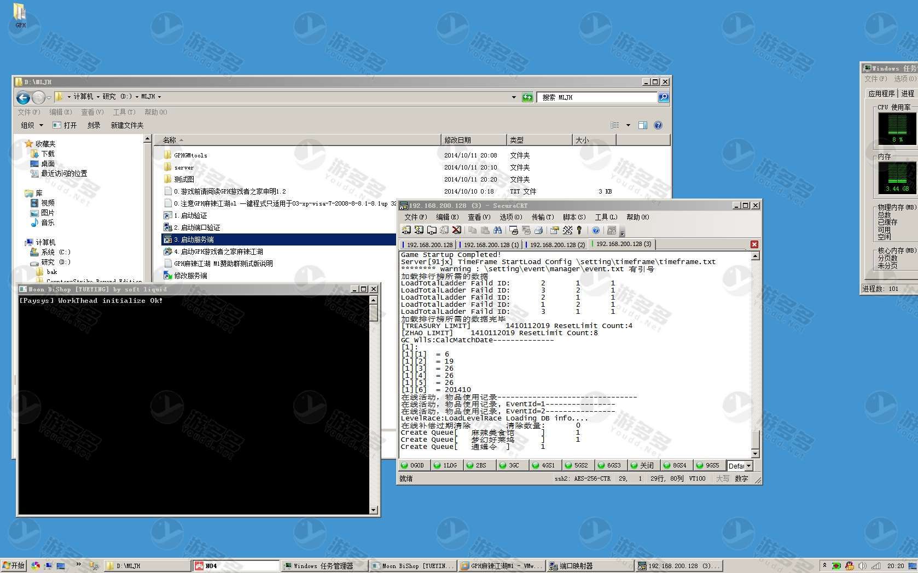This screenshot has height=573, width=918.
Task: Open the address bar history dropdown in Explorer
Action: 514,97
